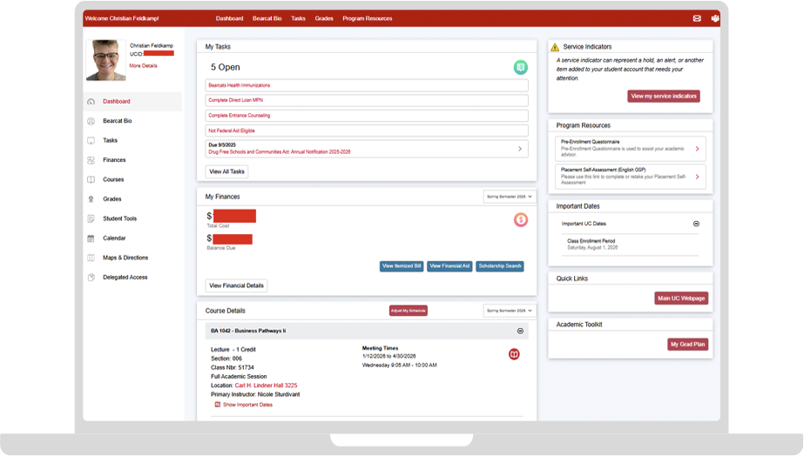Open My Finances semester dropdown
This screenshot has height=456, width=804.
tap(510, 198)
